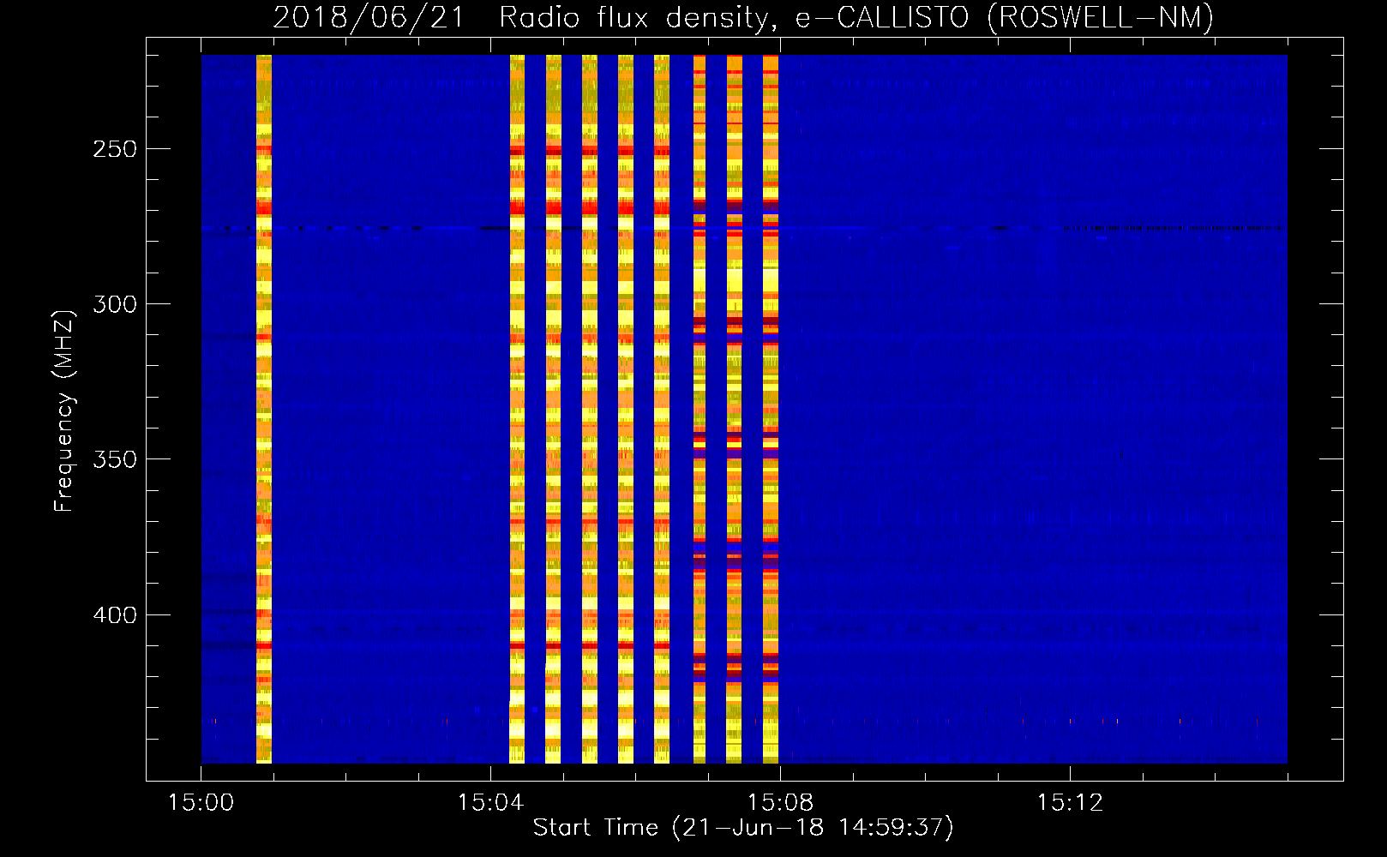This screenshot has height=857, width=1387.
Task: Click the '350' frequency axis label
Action: (115, 459)
